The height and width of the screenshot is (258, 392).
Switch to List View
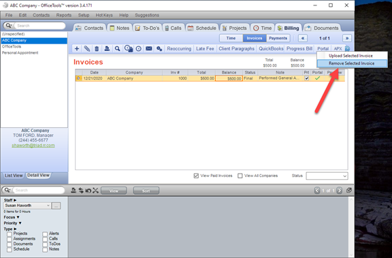pos(14,176)
